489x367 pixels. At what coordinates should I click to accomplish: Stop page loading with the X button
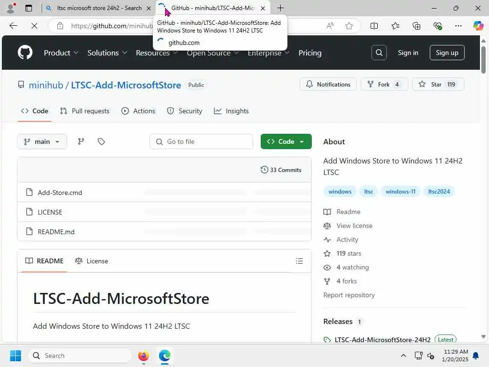(x=34, y=26)
